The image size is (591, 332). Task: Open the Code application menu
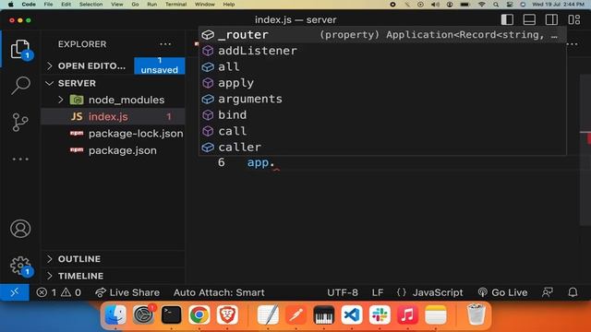[x=29, y=4]
